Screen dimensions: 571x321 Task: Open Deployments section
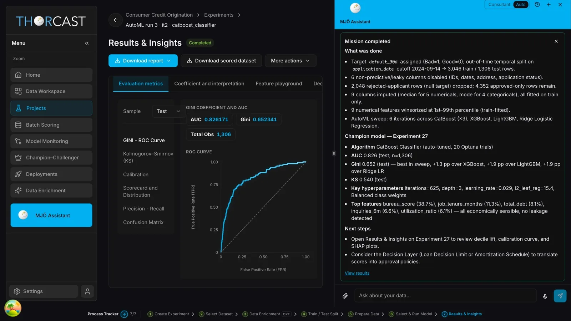click(51, 174)
